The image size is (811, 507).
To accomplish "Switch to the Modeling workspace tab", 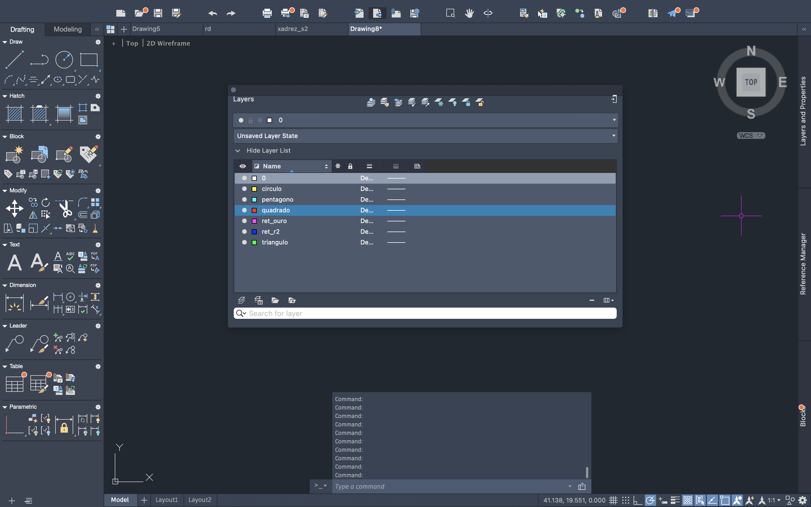I will [x=68, y=29].
